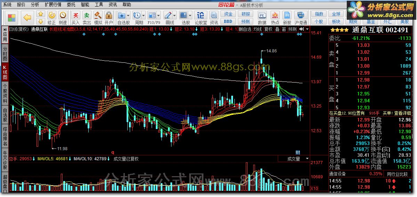Click the 同行业比较 link
This screenshot has height=197, width=417.
pos(397,174)
